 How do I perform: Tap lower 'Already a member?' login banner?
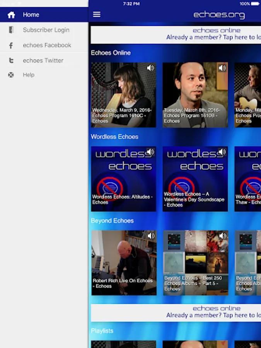176,312
